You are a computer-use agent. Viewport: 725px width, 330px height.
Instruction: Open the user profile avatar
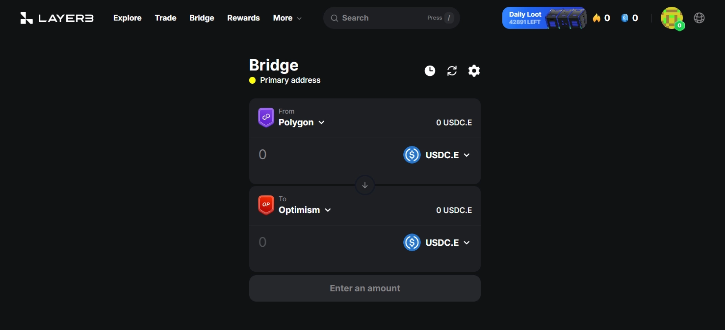(672, 18)
